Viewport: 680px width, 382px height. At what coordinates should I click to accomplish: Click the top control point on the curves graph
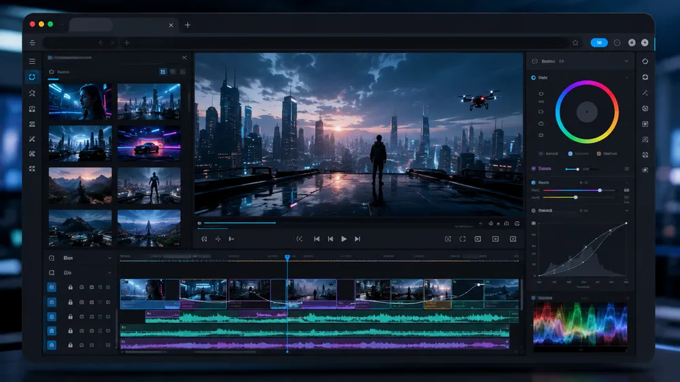626,224
